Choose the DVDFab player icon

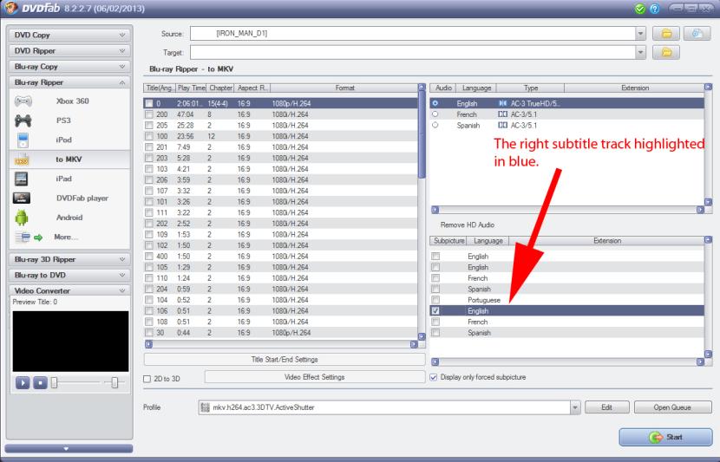tap(22, 198)
